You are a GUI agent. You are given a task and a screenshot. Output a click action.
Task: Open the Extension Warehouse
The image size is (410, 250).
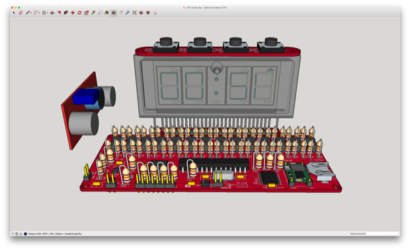pyautogui.click(x=148, y=13)
